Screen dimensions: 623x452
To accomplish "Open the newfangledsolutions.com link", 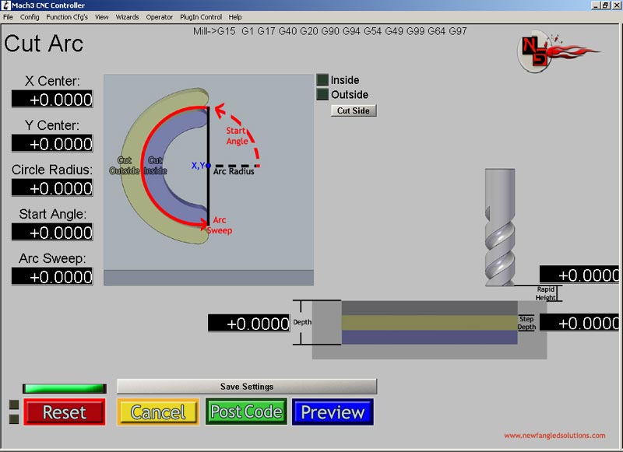I will [x=554, y=436].
